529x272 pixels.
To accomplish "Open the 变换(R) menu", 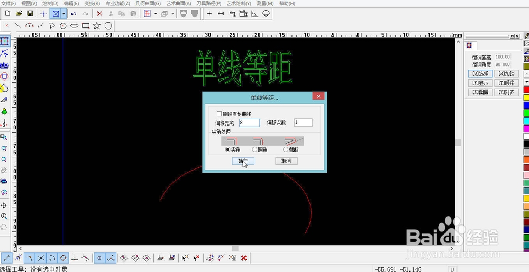I will click(92, 3).
